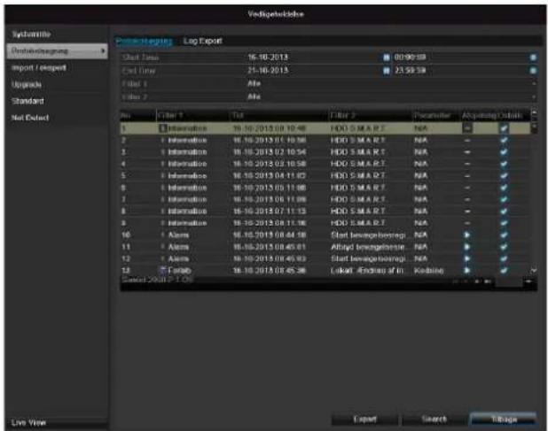
Task: Jump to last page of log results
Action: click(488, 281)
